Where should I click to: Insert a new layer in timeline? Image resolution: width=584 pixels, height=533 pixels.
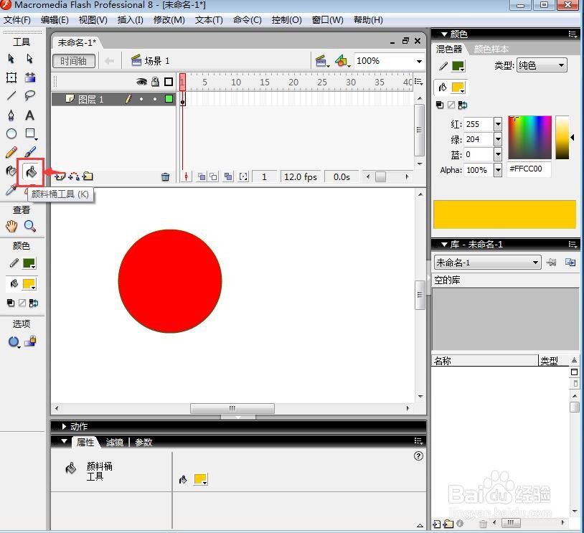pyautogui.click(x=60, y=176)
